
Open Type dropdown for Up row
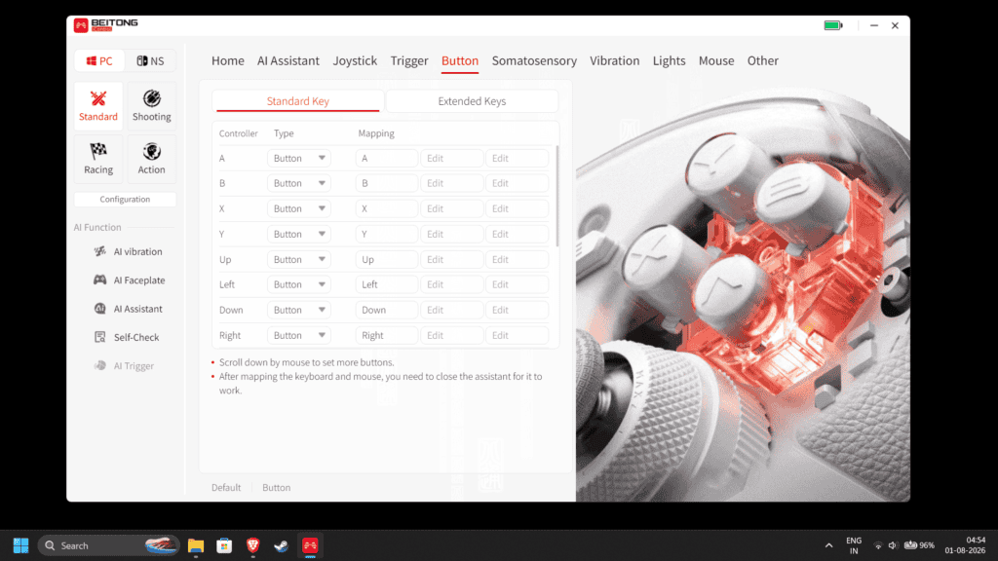[x=298, y=259]
